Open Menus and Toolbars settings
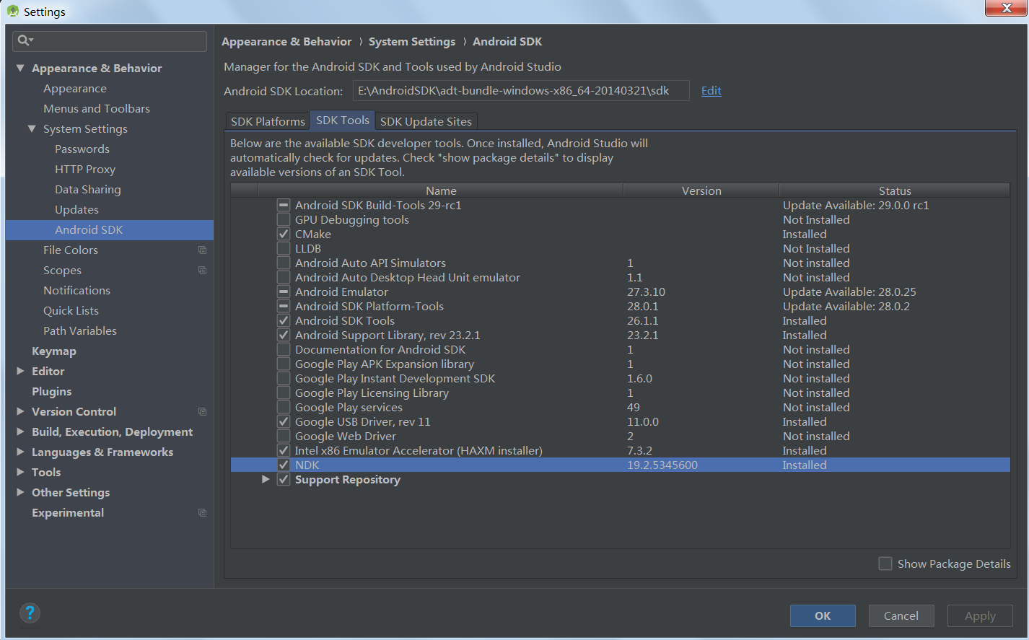The width and height of the screenshot is (1029, 640). coord(97,108)
